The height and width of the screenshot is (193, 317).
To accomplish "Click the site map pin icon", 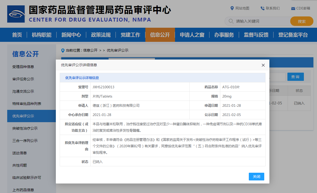I will click(x=232, y=8).
